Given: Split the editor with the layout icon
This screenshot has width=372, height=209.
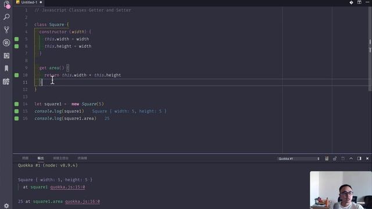Looking at the screenshot, I should [x=359, y=2].
